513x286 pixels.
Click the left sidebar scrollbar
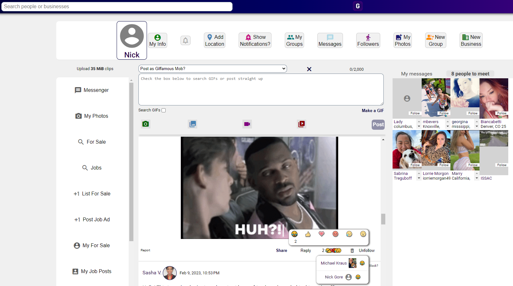[131, 162]
